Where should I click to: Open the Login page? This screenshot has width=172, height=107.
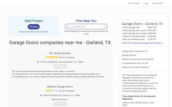click(146, 3)
